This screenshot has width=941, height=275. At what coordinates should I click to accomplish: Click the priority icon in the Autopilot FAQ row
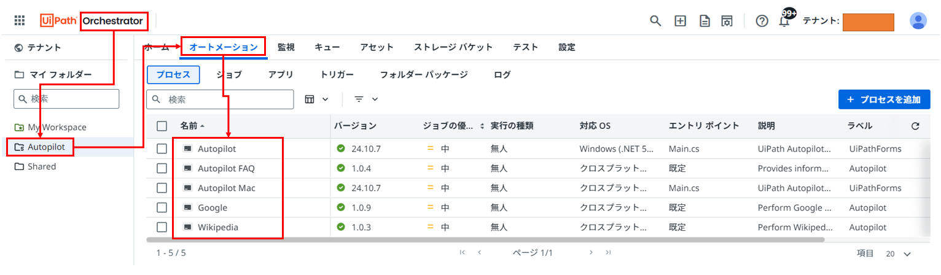[431, 168]
